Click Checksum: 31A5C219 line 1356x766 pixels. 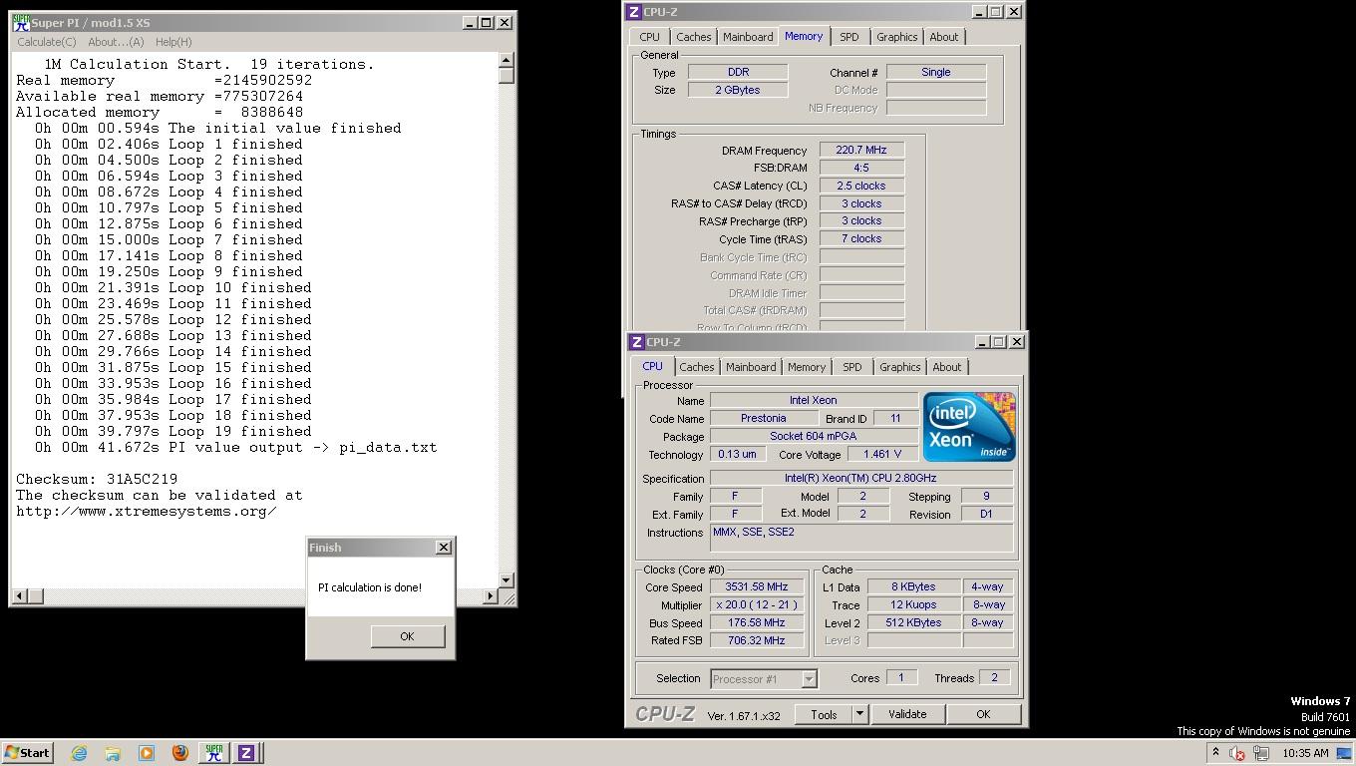point(97,479)
